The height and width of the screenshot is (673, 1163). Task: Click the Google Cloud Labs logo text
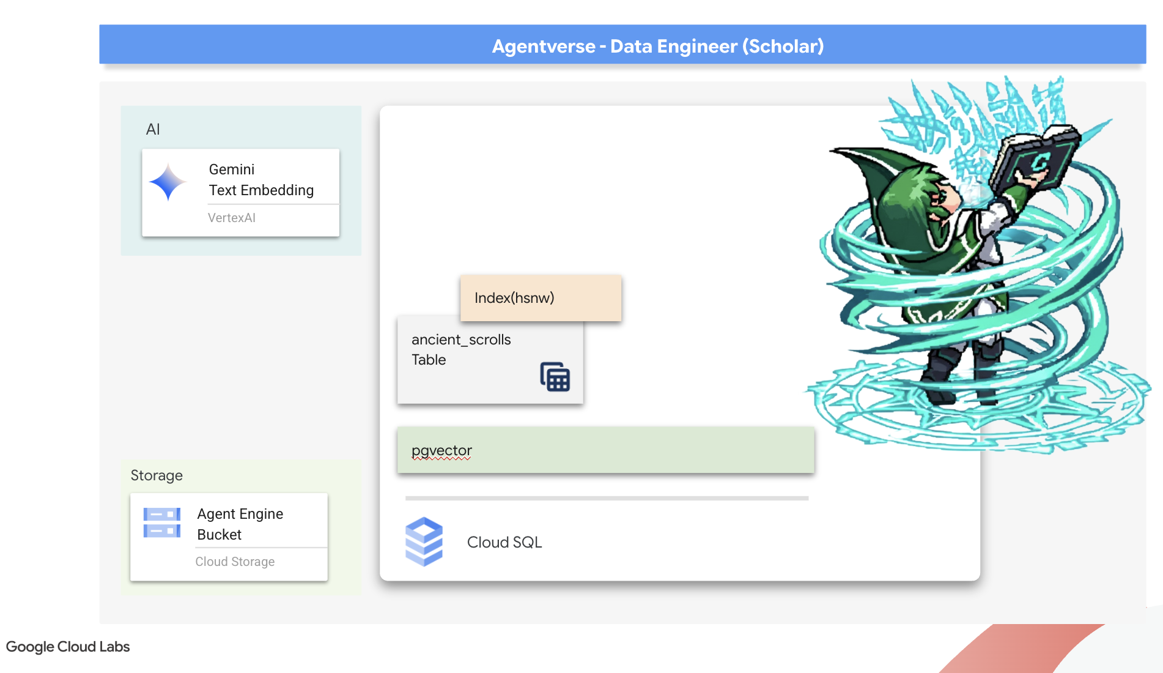point(68,647)
